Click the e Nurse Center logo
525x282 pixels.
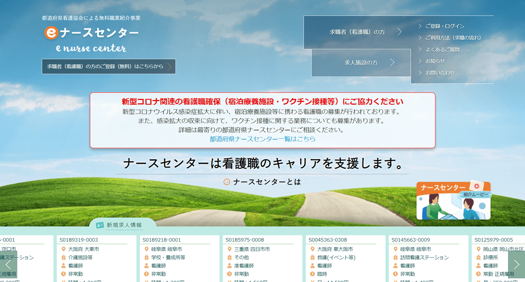[91, 39]
